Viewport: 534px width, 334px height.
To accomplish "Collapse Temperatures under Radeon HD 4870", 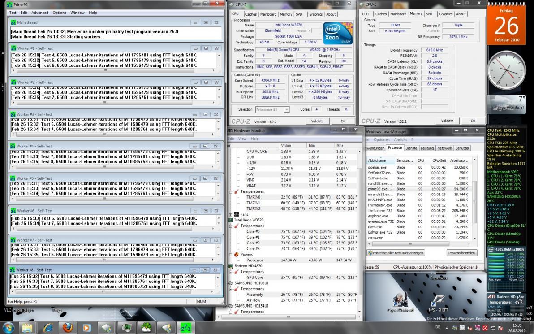I will point(231,272).
